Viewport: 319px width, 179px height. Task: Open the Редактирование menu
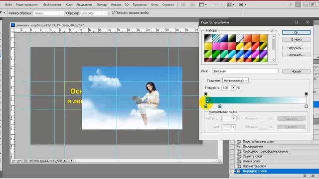coord(26,4)
